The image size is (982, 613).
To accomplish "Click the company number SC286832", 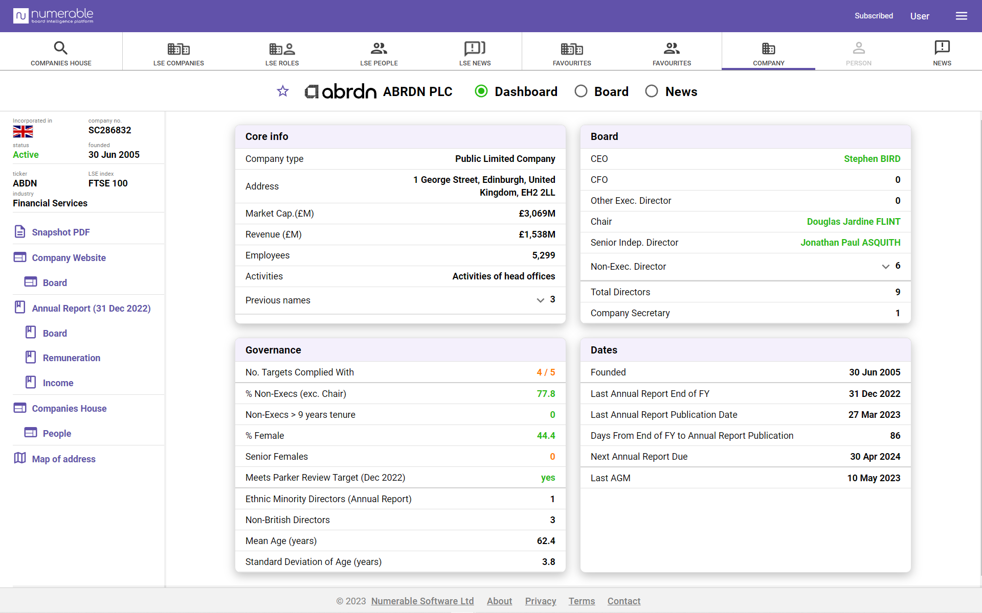I will [x=110, y=130].
